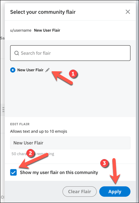Click the Clear Flair button

(x=79, y=192)
